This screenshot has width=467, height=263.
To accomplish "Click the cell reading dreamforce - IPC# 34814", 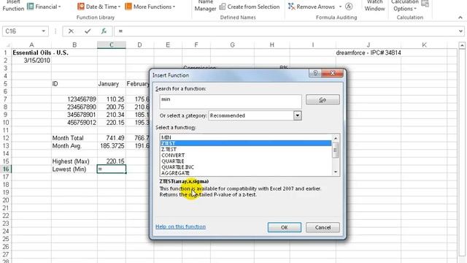I will pos(368,53).
